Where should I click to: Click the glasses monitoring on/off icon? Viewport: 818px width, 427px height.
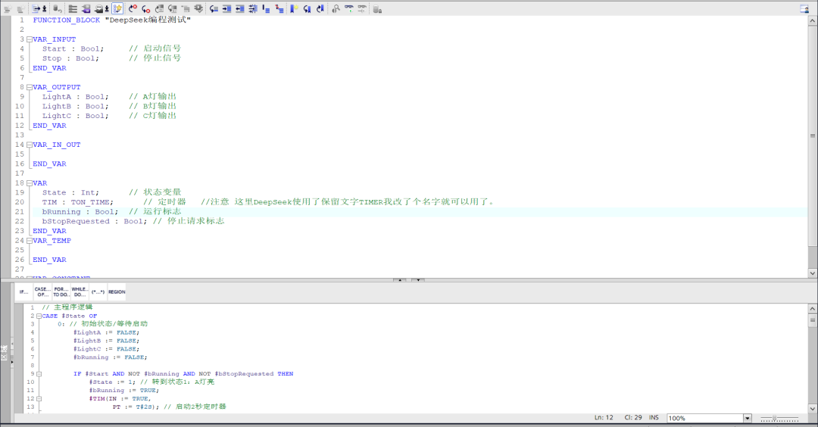coord(349,9)
